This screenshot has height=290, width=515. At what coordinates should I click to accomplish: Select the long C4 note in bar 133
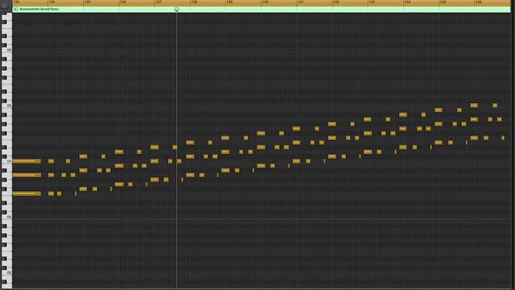27,161
